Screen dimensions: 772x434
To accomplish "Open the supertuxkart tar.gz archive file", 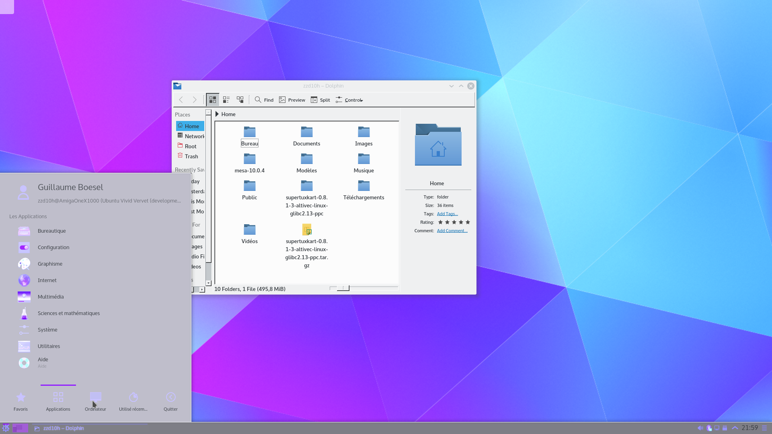I will (307, 230).
